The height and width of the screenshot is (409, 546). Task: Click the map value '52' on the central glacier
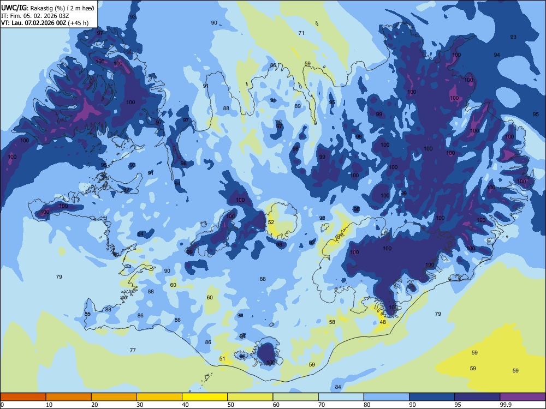tap(271, 222)
